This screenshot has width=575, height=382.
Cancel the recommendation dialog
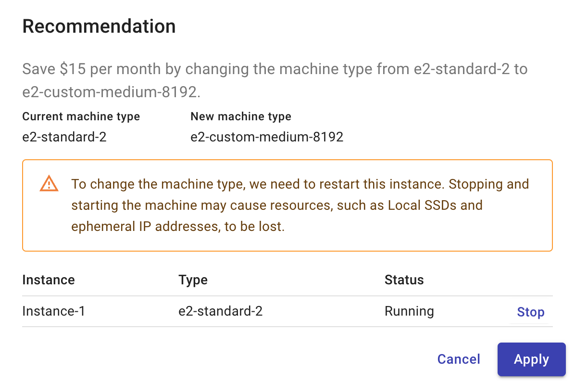pos(458,359)
